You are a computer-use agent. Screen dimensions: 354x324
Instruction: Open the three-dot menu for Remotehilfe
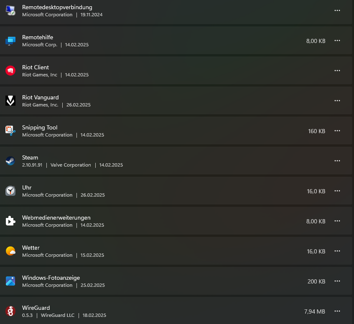tap(337, 40)
